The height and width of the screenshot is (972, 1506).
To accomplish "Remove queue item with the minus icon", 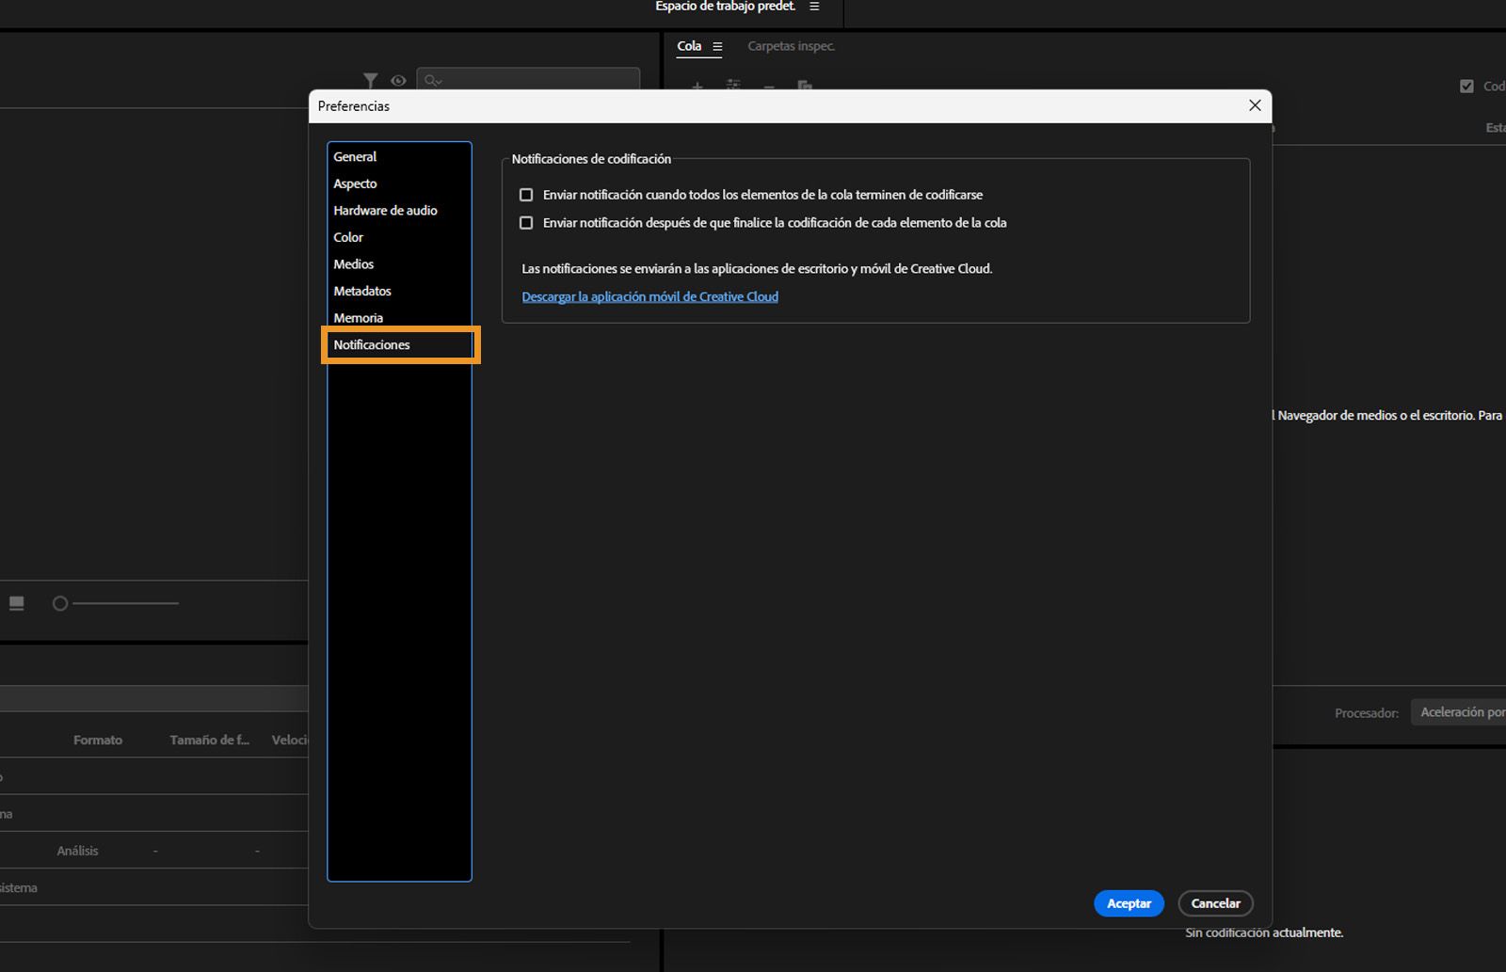I will [x=769, y=88].
